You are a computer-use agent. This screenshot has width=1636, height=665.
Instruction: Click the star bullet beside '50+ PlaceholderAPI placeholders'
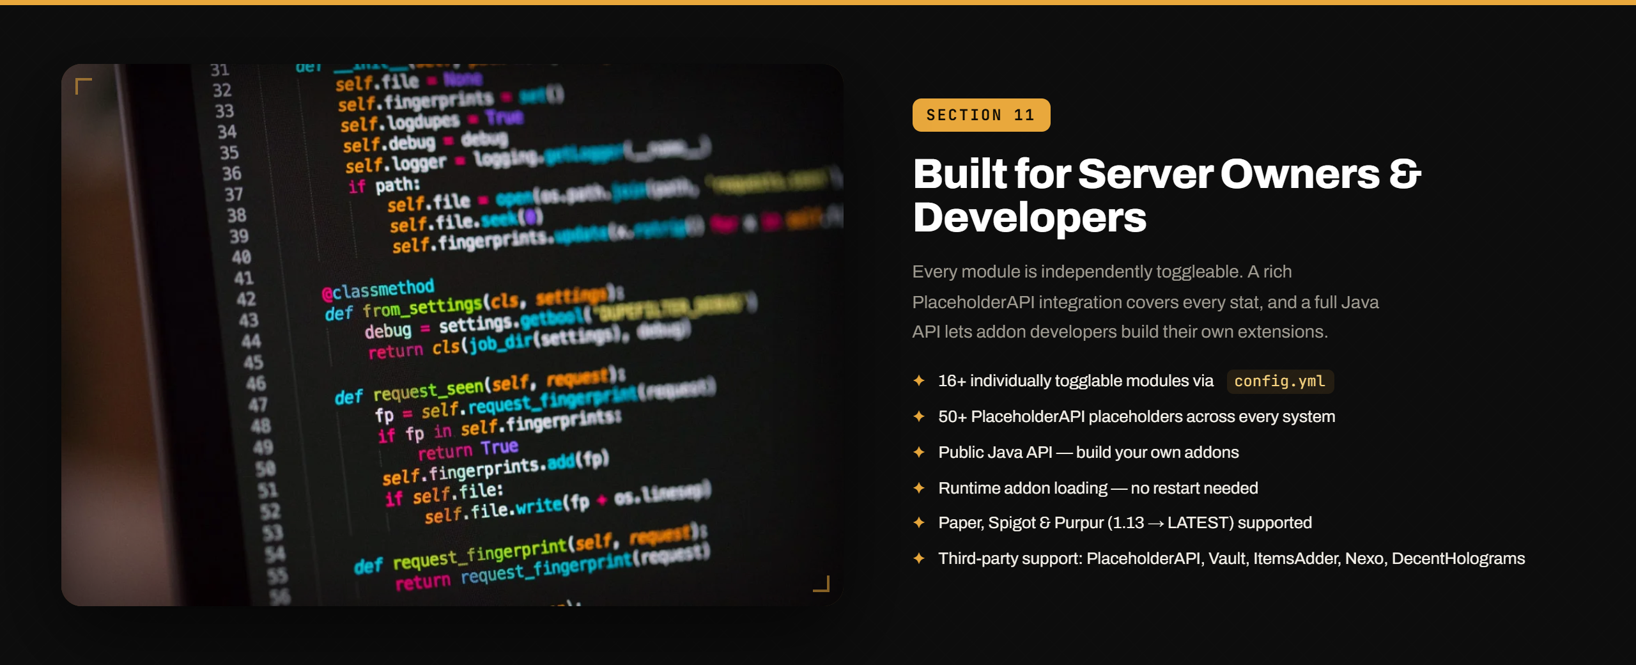[x=919, y=416]
